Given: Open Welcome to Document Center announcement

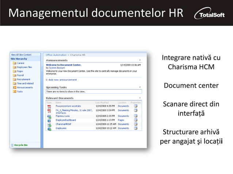Looking at the screenshot, I should [x=64, y=65].
